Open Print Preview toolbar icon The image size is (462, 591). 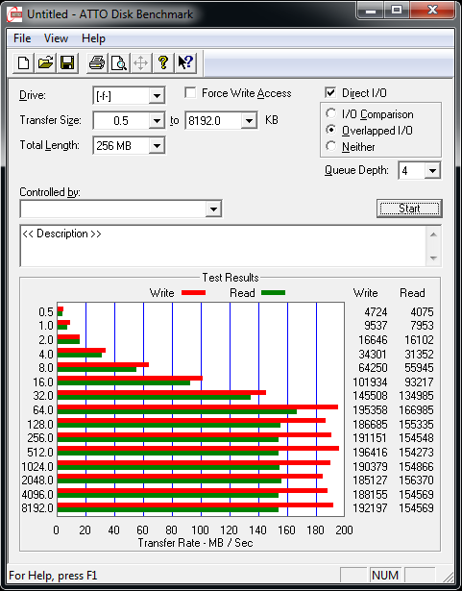tap(119, 62)
